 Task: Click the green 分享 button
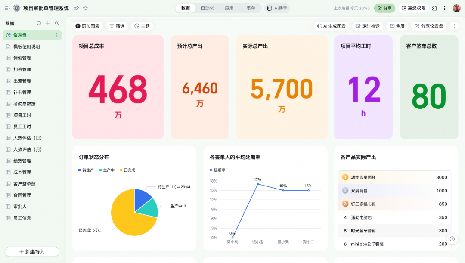pyautogui.click(x=384, y=8)
